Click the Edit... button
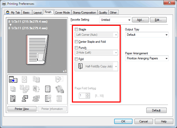 (x=158, y=20)
